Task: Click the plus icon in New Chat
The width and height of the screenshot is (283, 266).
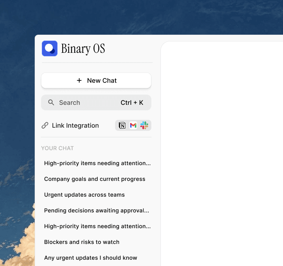Action: coord(79,80)
